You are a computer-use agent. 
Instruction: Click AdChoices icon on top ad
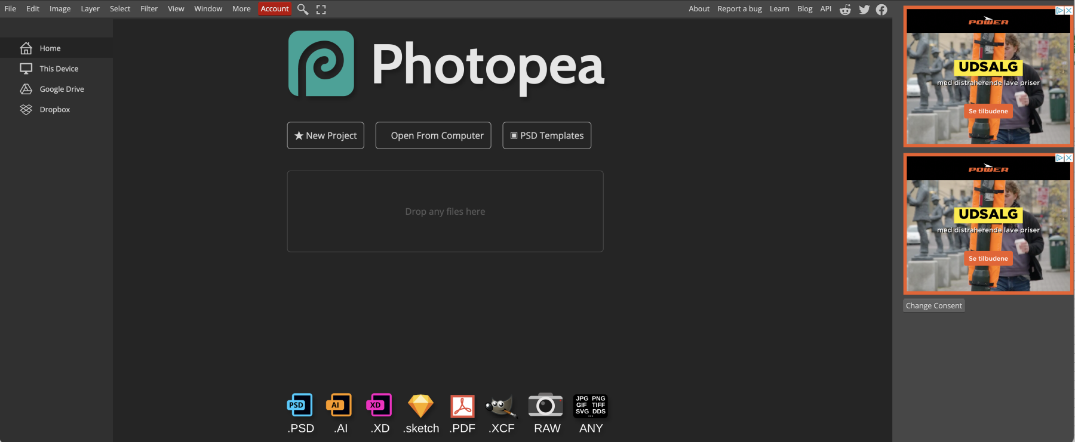point(1060,11)
